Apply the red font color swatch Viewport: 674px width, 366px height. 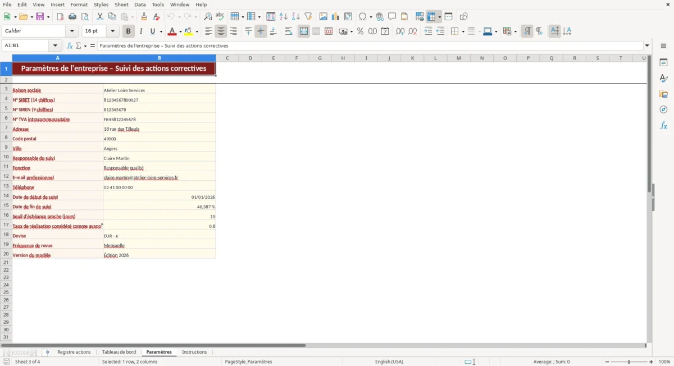[172, 31]
